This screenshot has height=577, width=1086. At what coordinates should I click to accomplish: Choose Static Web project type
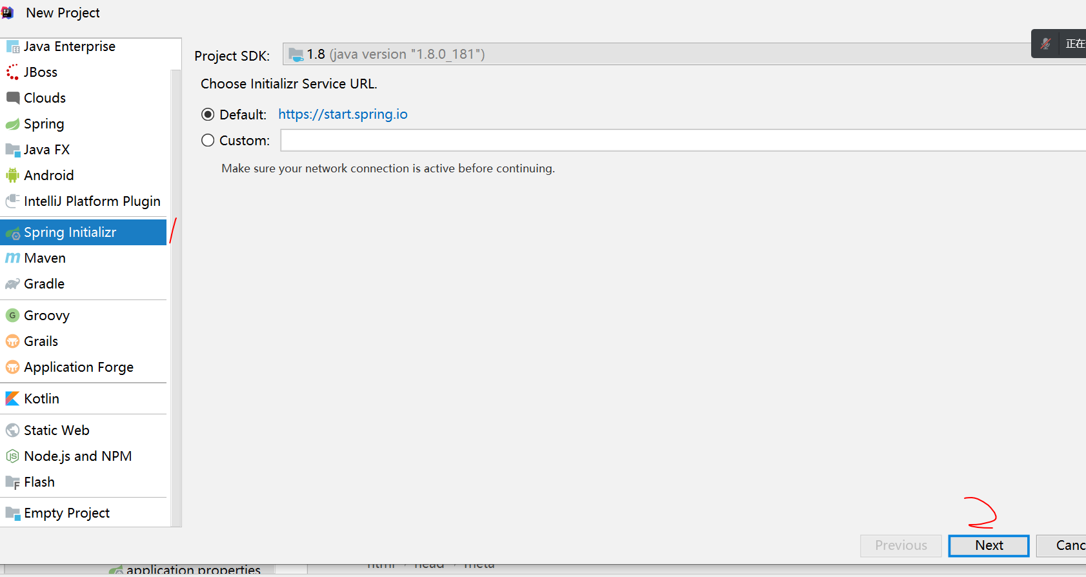click(x=83, y=430)
